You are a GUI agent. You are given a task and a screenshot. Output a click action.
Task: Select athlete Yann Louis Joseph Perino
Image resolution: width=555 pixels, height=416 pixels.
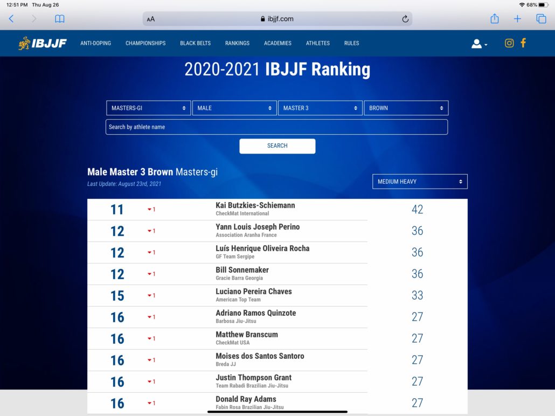pos(258,227)
